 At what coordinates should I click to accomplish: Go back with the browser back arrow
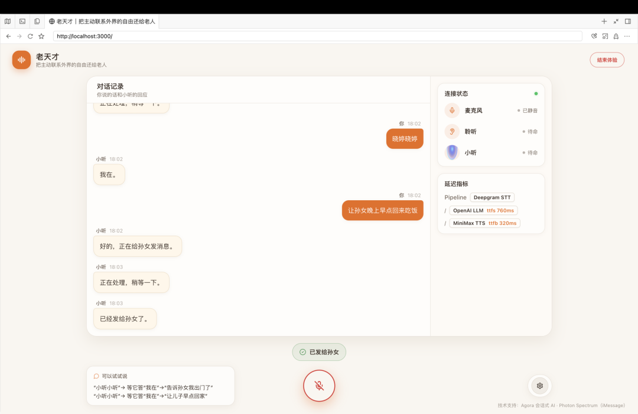pos(8,36)
